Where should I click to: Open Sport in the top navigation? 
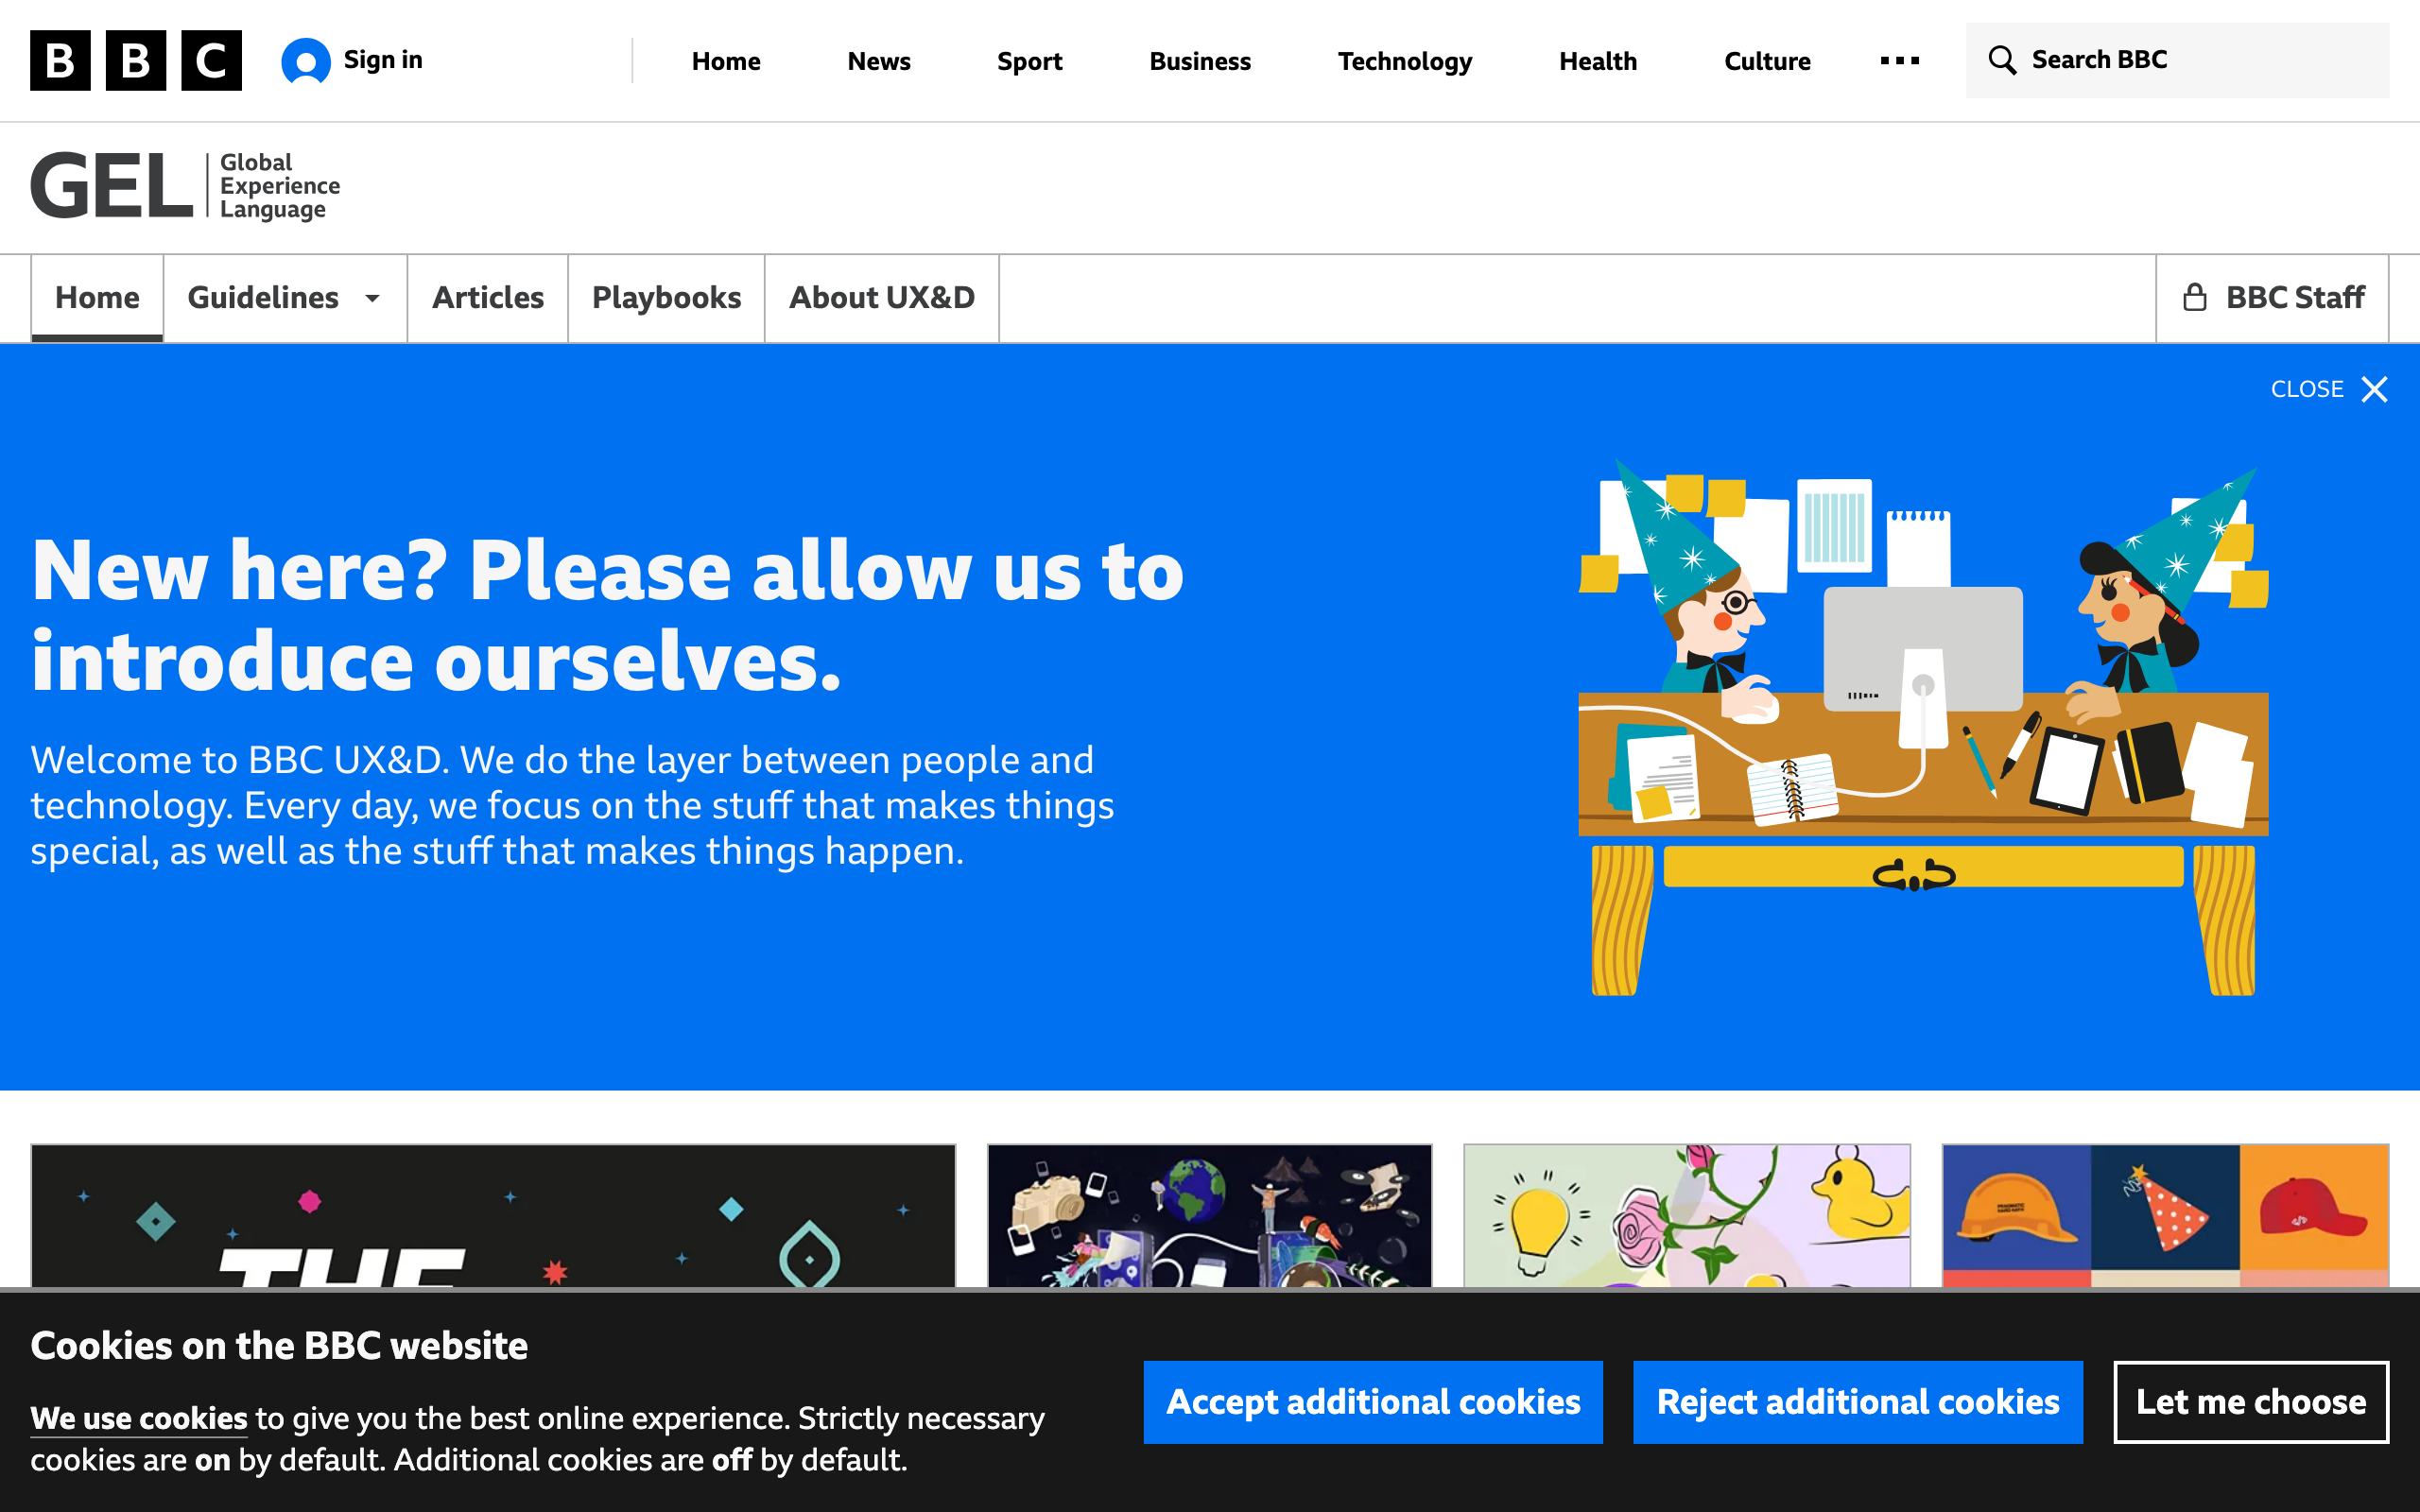click(x=1029, y=61)
